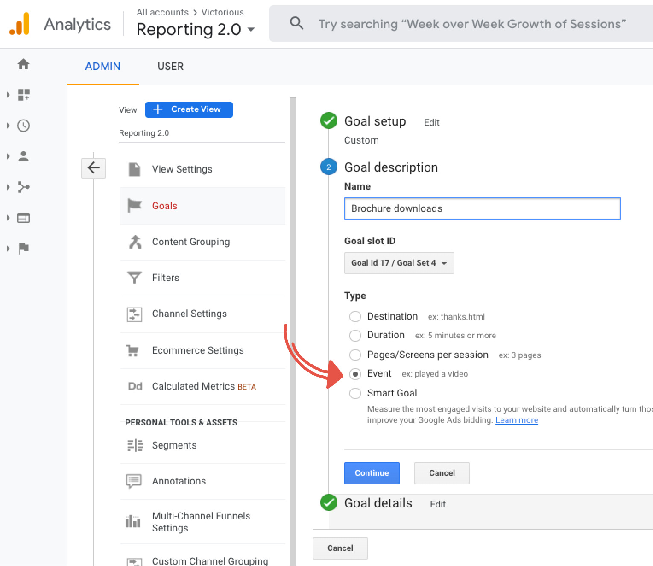Open the Audience person icon
This screenshot has height=566, width=653.
23,156
